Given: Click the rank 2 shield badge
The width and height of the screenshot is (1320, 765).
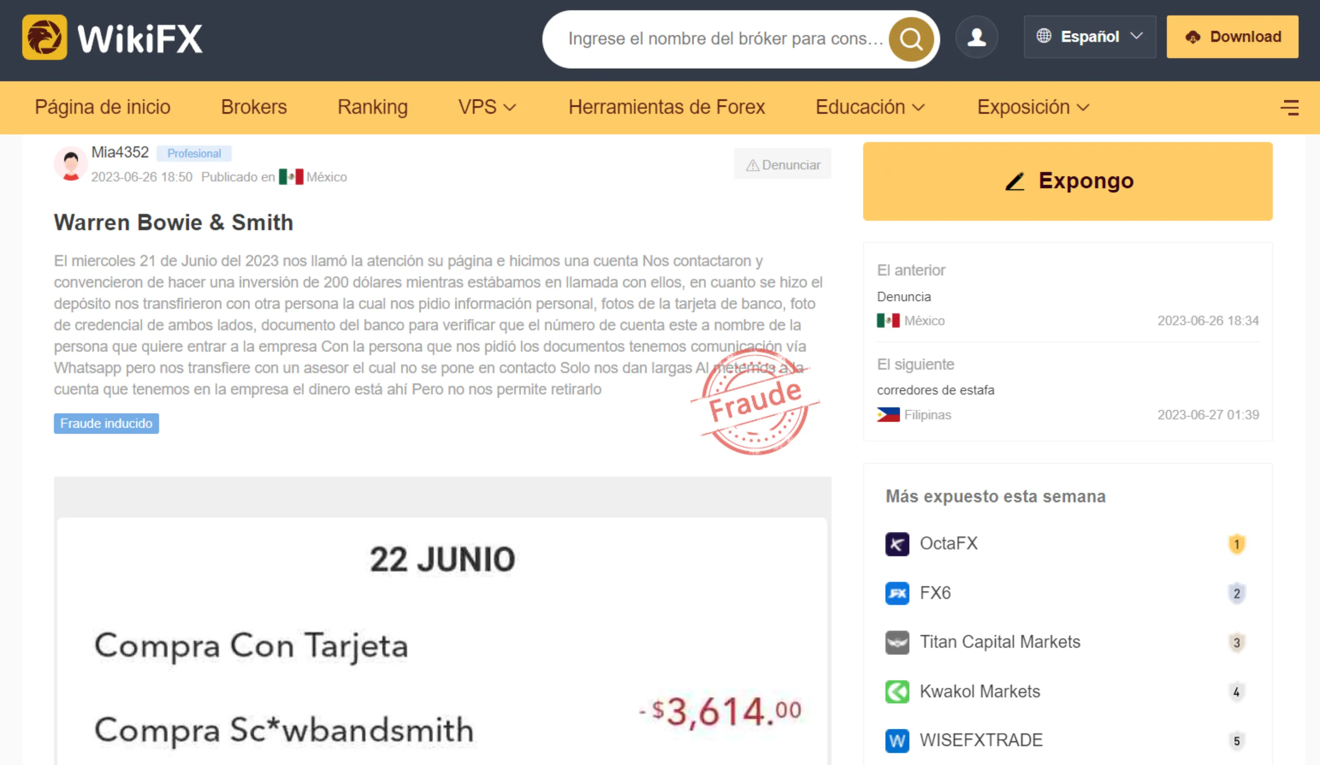Looking at the screenshot, I should point(1236,593).
